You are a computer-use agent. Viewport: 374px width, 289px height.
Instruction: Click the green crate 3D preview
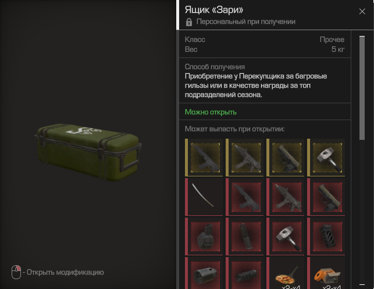(88, 152)
